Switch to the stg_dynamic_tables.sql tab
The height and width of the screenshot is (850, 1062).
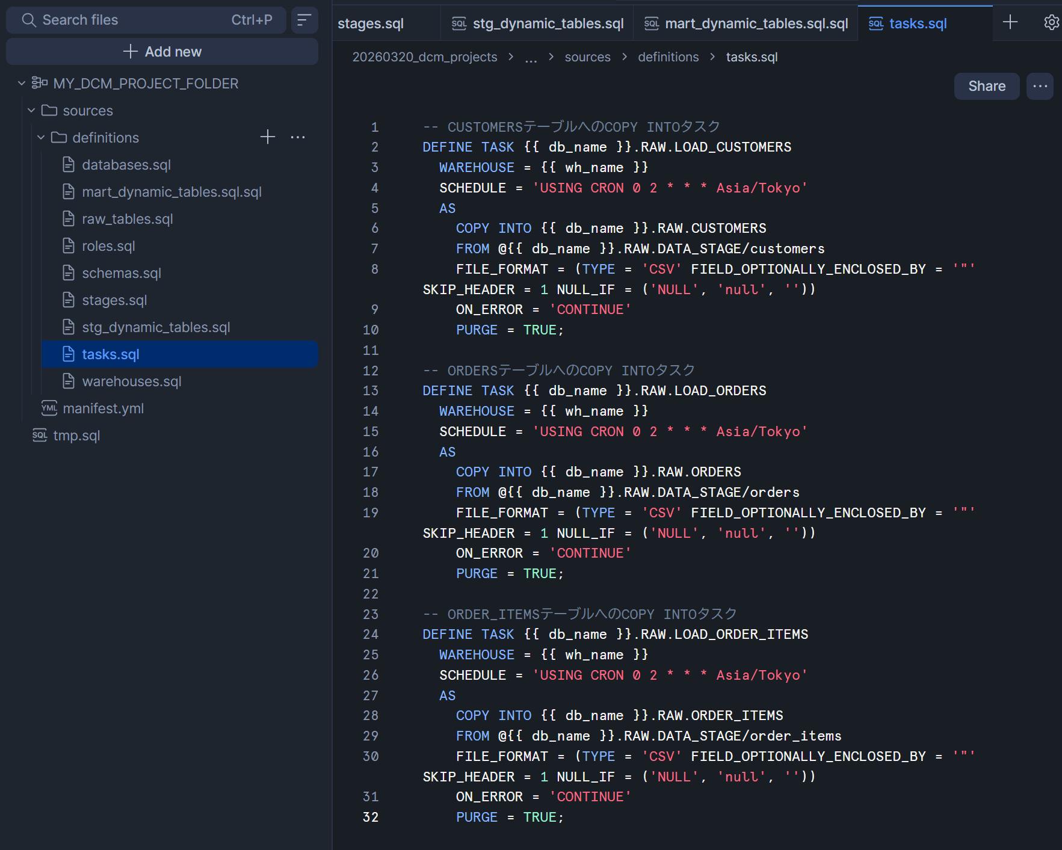tap(537, 23)
